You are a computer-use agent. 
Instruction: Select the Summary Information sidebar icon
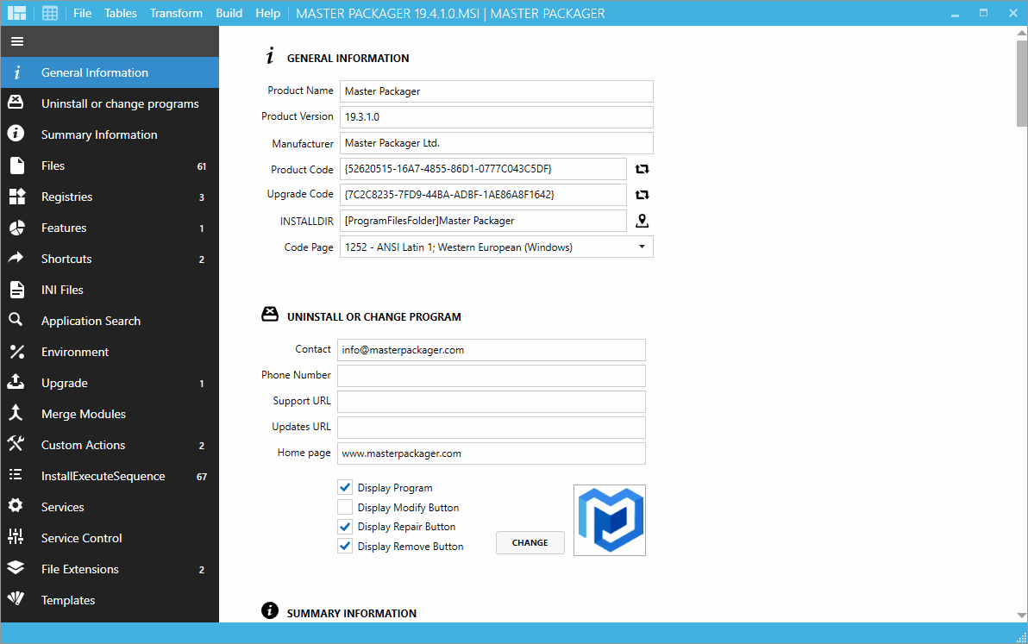tap(16, 134)
